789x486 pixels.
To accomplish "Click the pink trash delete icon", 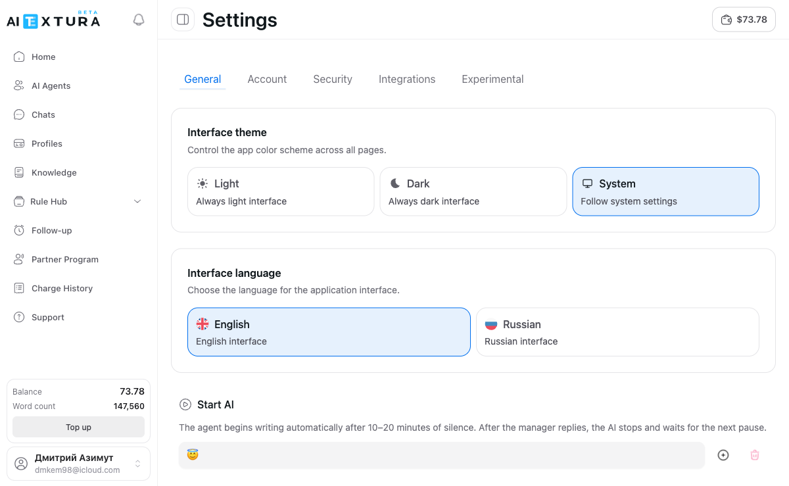I will coord(755,455).
